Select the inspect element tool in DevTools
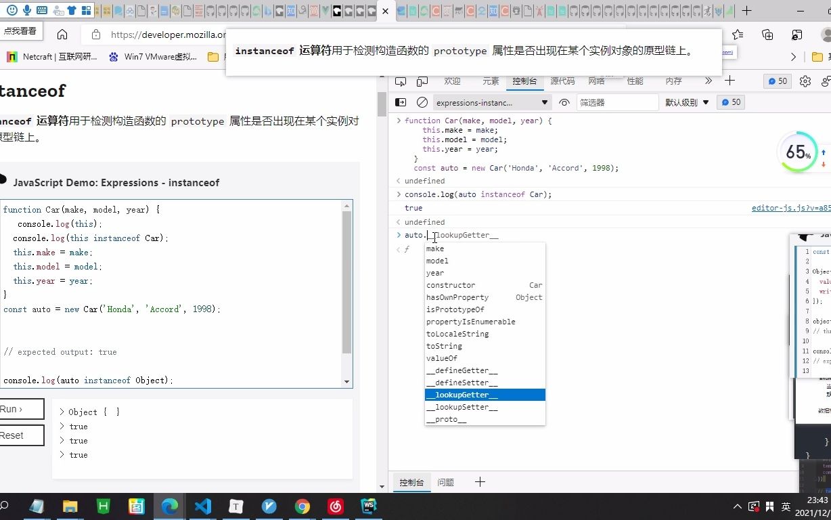 pyautogui.click(x=401, y=81)
